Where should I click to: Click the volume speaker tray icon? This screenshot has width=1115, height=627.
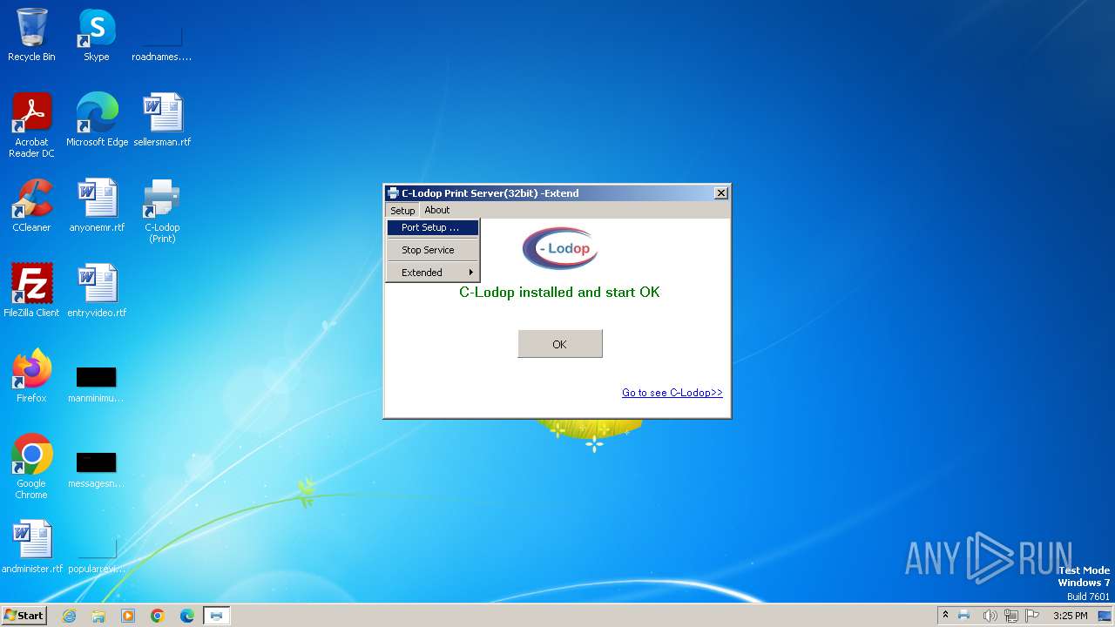pyautogui.click(x=990, y=616)
